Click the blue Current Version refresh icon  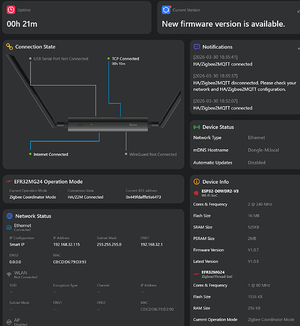166,10
